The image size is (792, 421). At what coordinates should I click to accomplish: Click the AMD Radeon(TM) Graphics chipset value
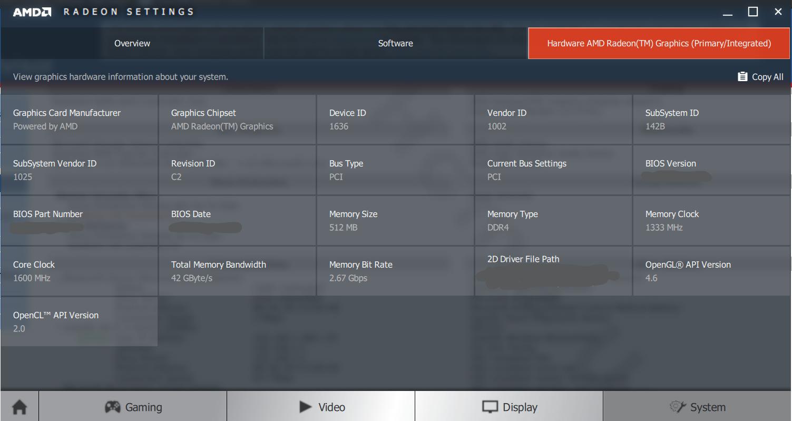coord(222,126)
